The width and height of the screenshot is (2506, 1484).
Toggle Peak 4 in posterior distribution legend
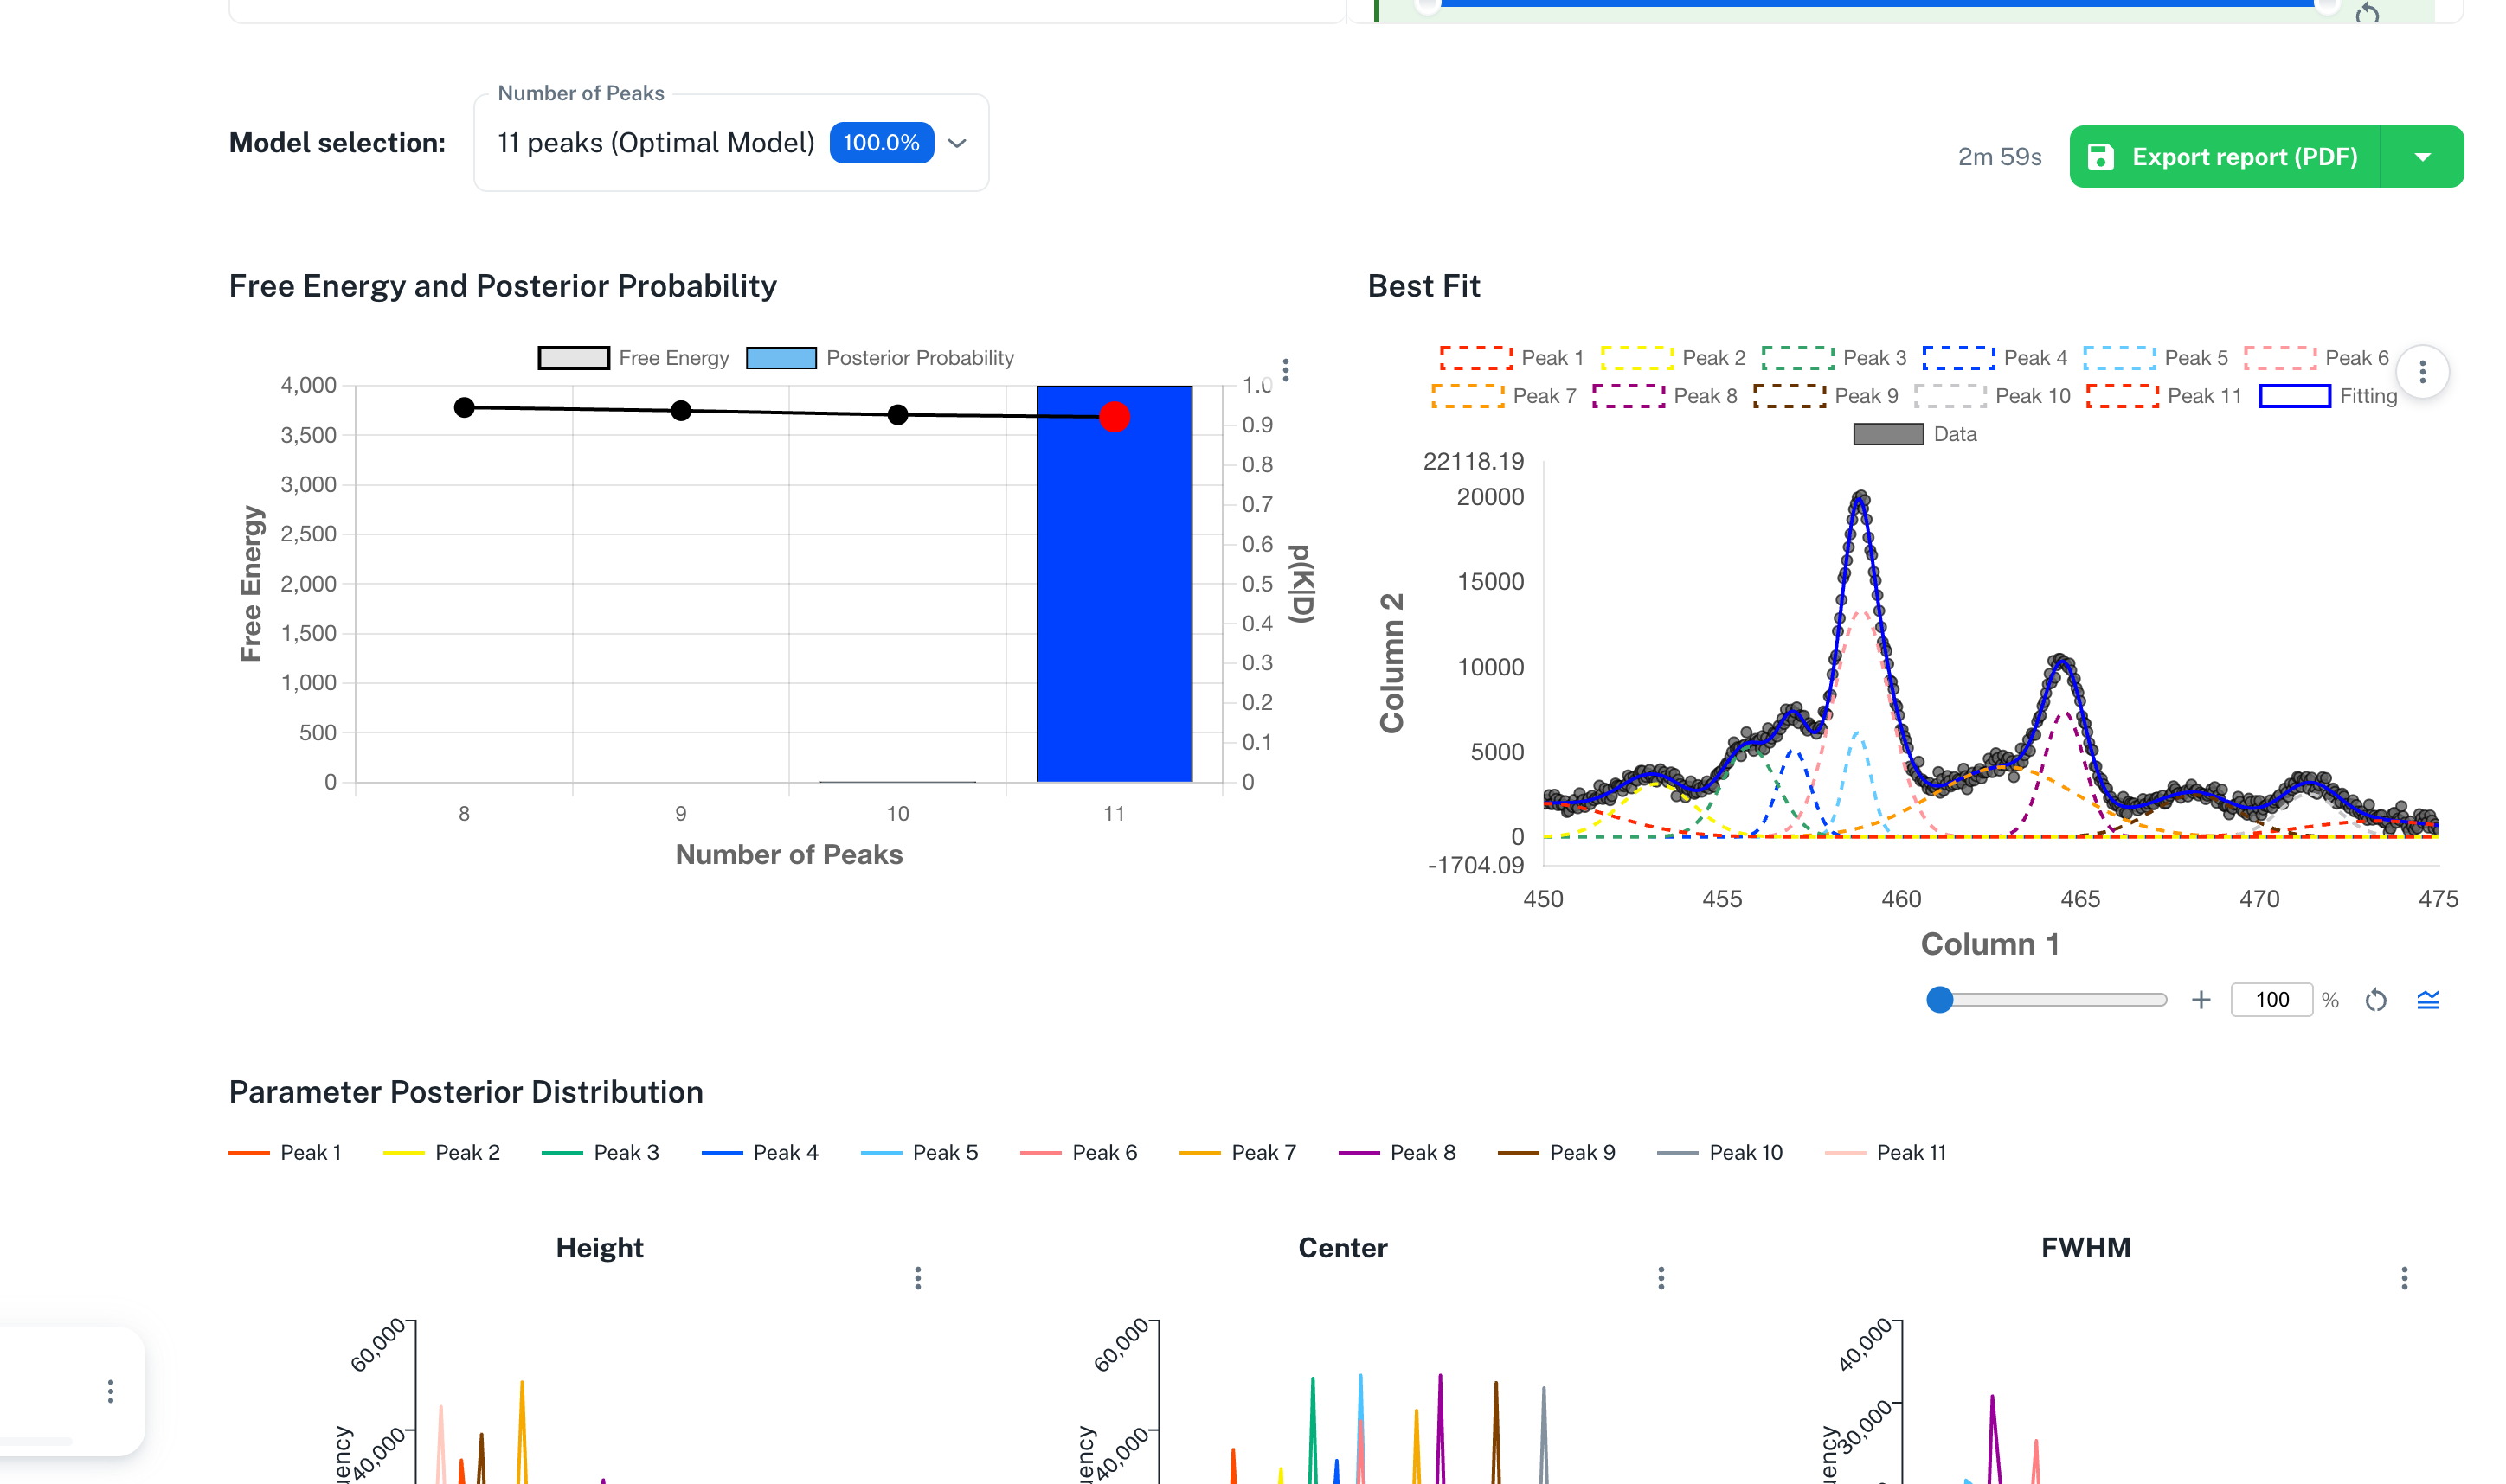tap(761, 1153)
